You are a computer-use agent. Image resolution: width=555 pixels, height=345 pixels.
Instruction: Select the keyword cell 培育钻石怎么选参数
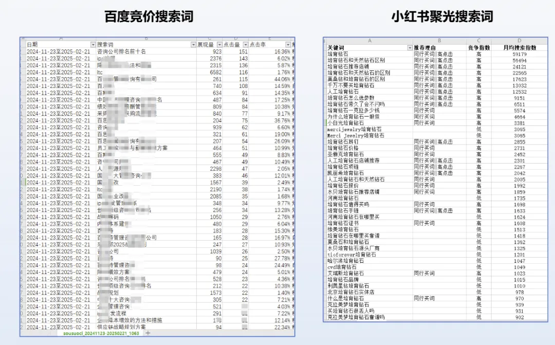[x=369, y=98]
